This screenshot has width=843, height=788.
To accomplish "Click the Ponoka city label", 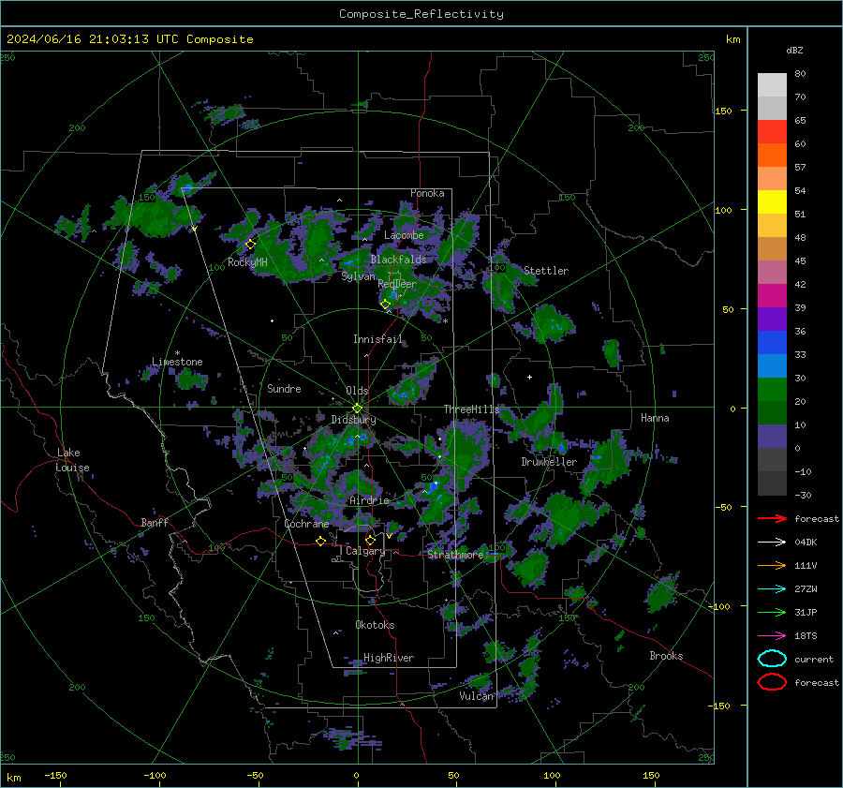I will coord(427,193).
